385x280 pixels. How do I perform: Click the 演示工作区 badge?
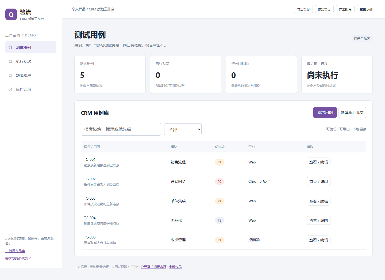(362, 39)
